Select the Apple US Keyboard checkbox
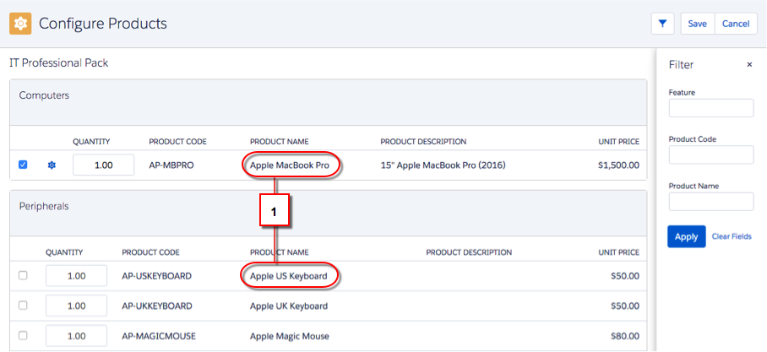Viewport: 767px width, 352px height. pos(23,275)
